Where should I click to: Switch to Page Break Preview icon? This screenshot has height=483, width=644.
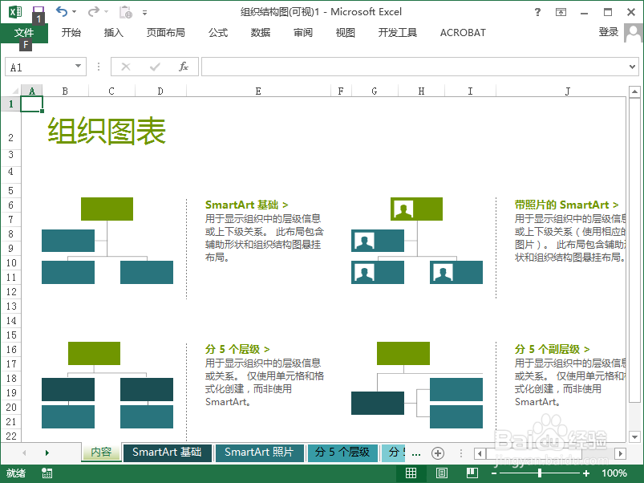[472, 473]
